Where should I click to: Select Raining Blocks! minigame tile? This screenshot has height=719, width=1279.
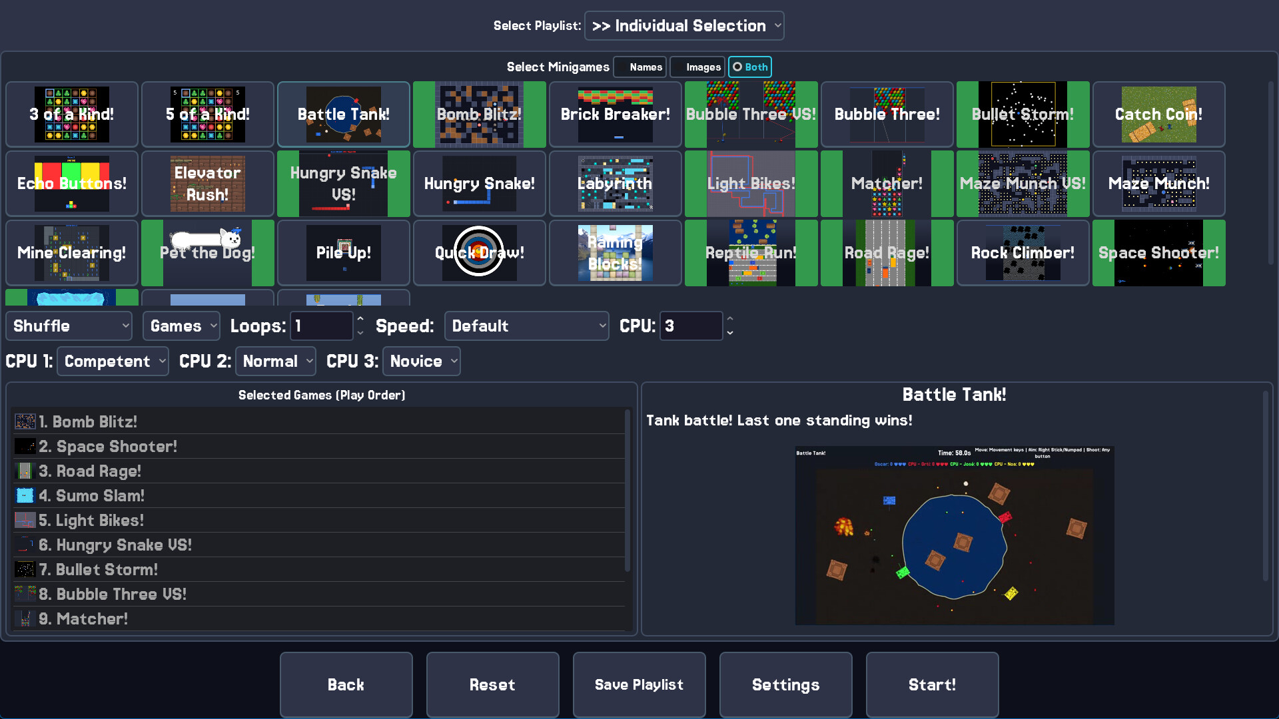point(615,252)
